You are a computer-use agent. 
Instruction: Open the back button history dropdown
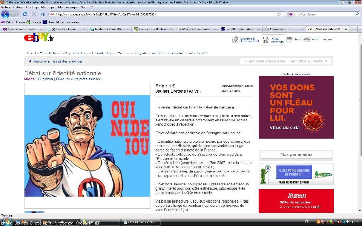click(17, 14)
